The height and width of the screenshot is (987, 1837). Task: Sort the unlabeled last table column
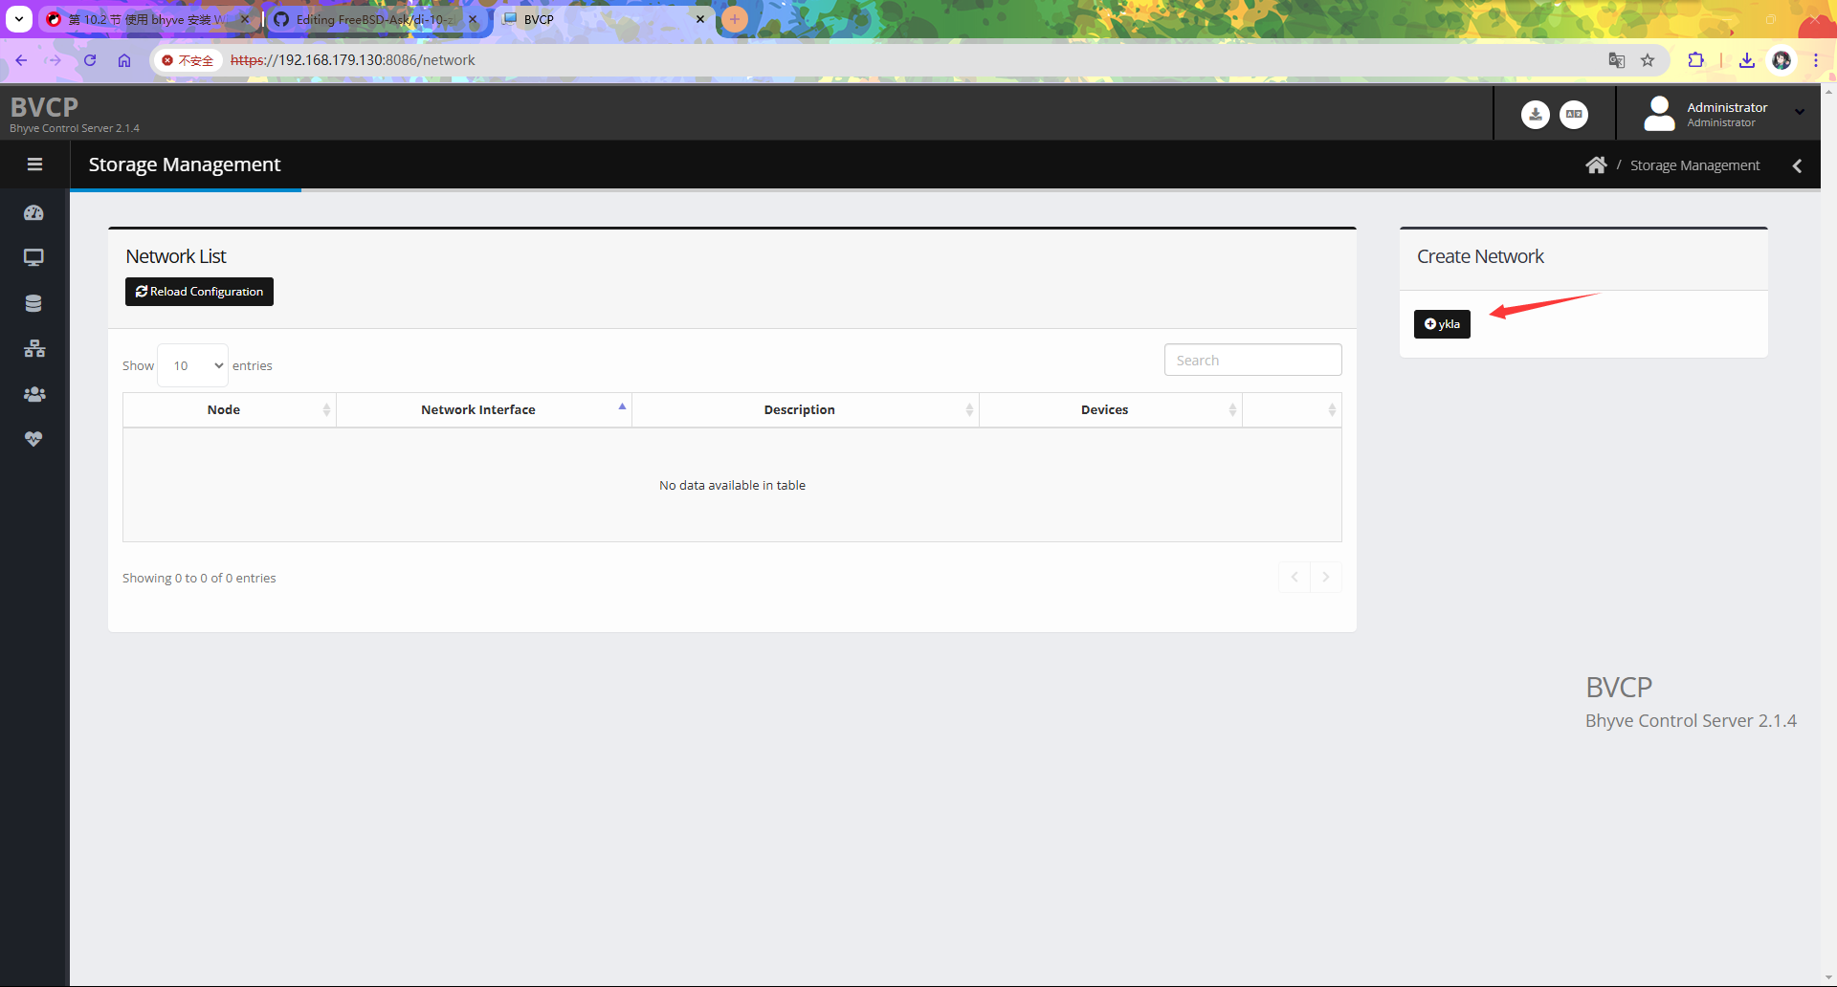[1292, 409]
